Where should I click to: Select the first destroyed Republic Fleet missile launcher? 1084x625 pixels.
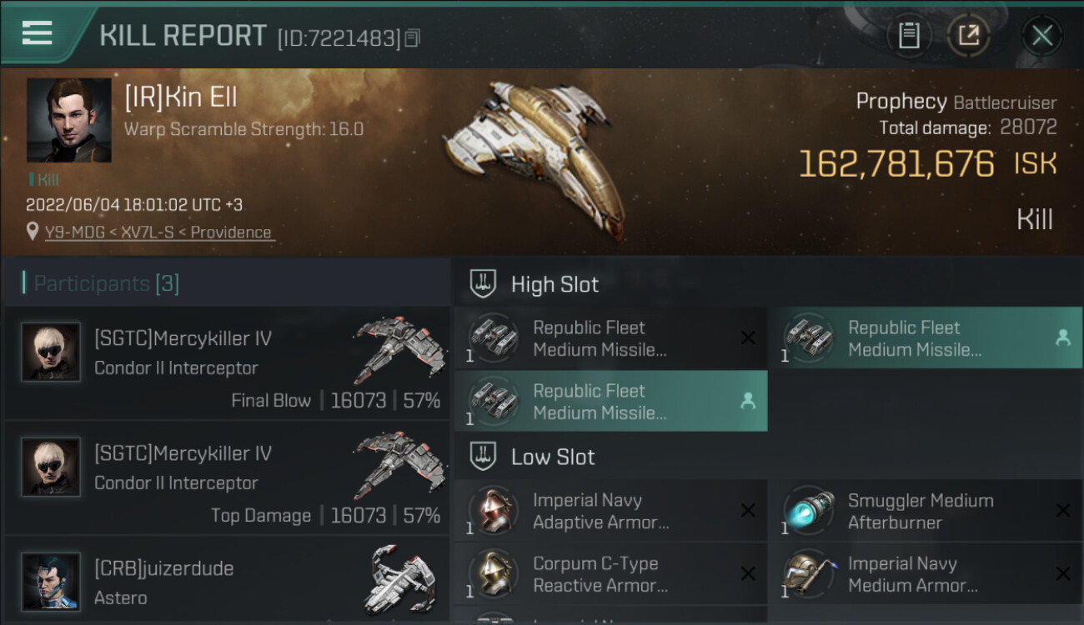click(x=610, y=338)
